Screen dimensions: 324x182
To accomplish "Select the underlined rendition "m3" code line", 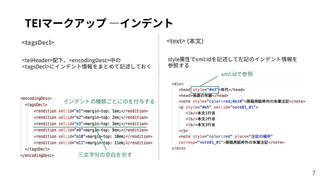I will (91, 124).
